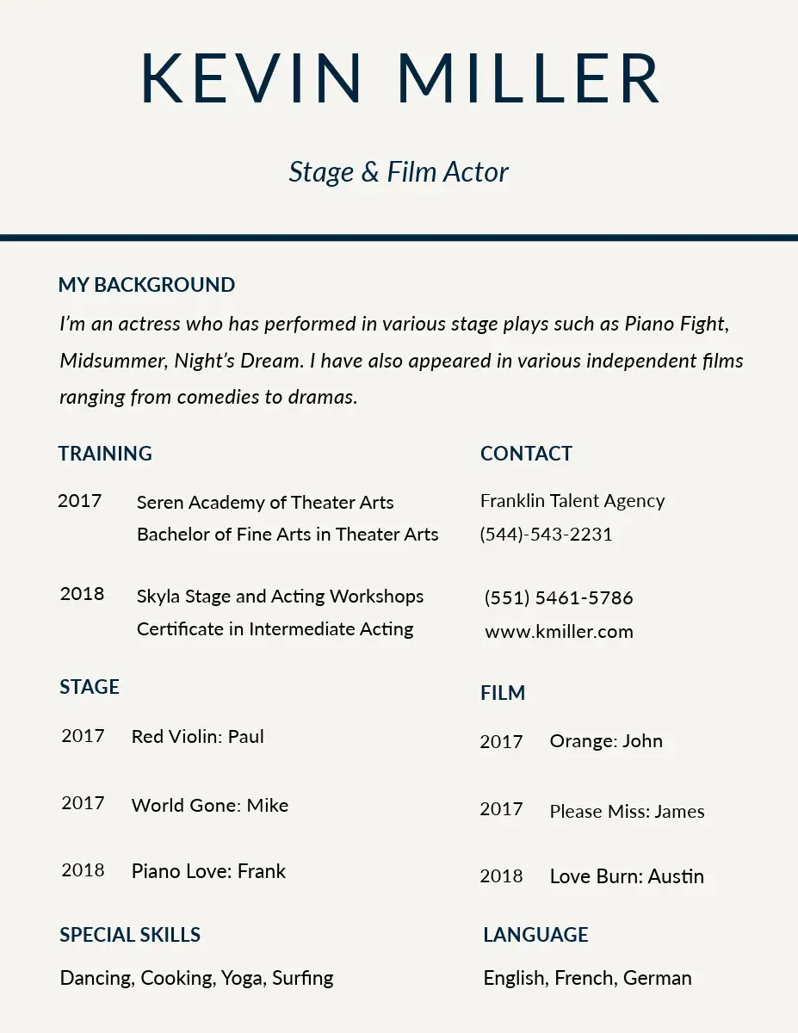Click the (551) 5461-5786 phone number
The width and height of the screenshot is (798, 1033).
(x=559, y=597)
